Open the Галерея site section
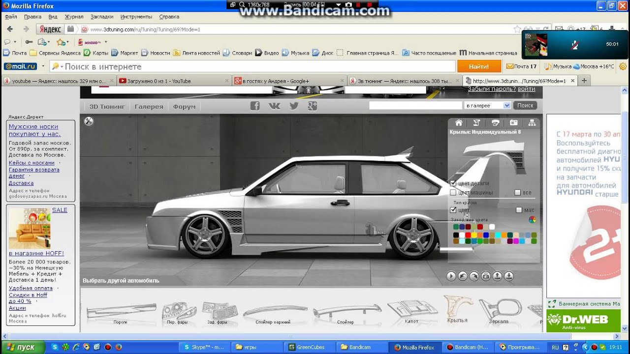The width and height of the screenshot is (630, 354). (x=149, y=106)
